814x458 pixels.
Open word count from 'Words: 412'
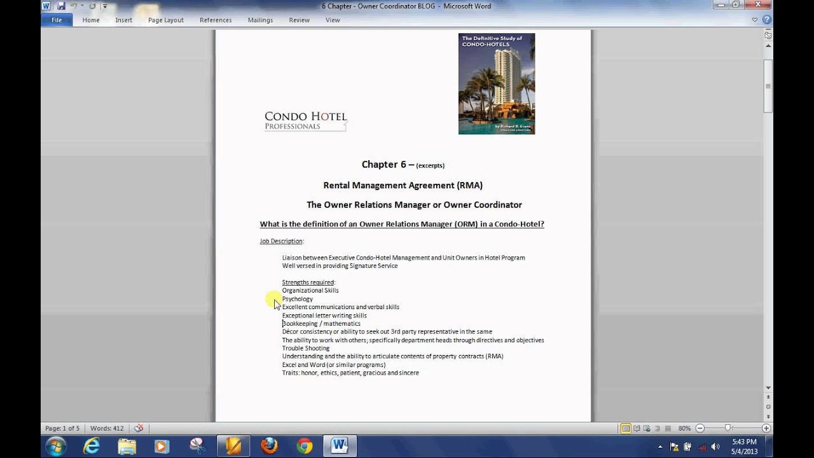click(x=107, y=428)
